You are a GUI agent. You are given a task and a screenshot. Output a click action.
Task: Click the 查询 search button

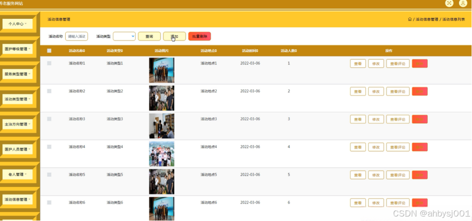[149, 36]
